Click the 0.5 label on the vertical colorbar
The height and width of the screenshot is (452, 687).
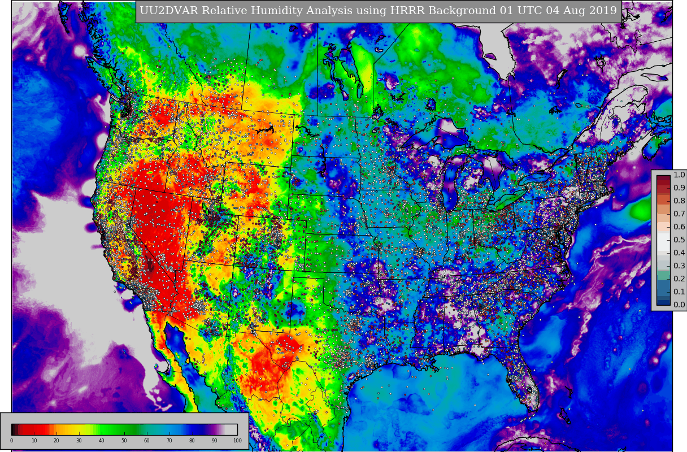click(679, 240)
